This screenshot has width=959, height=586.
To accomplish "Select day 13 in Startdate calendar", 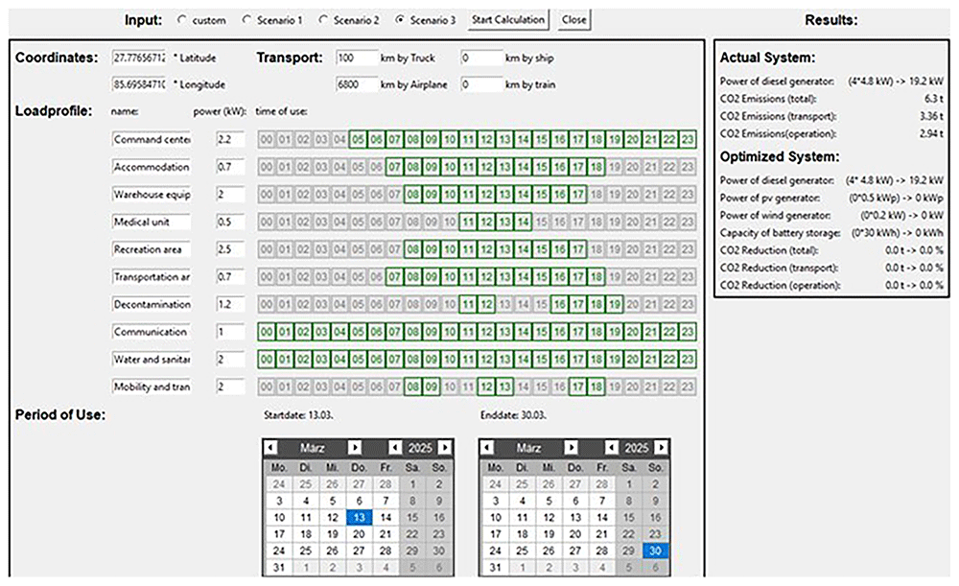I will [x=359, y=518].
